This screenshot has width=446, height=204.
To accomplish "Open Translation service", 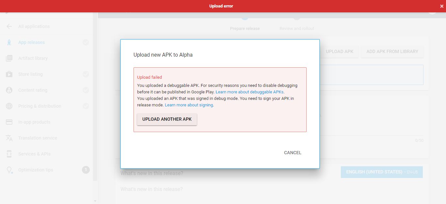I will (x=38, y=138).
